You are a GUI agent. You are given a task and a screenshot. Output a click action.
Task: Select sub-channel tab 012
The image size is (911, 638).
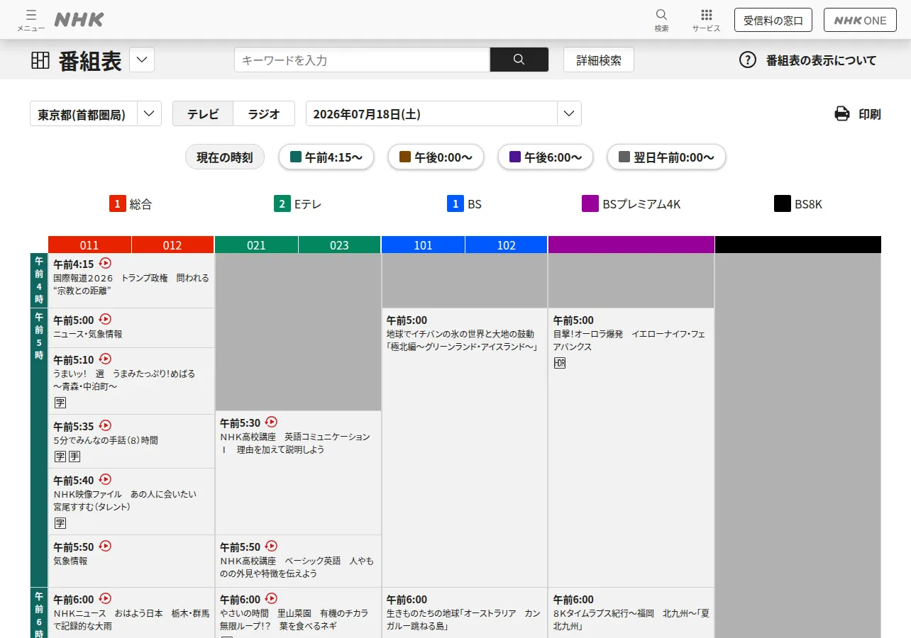pyautogui.click(x=172, y=245)
